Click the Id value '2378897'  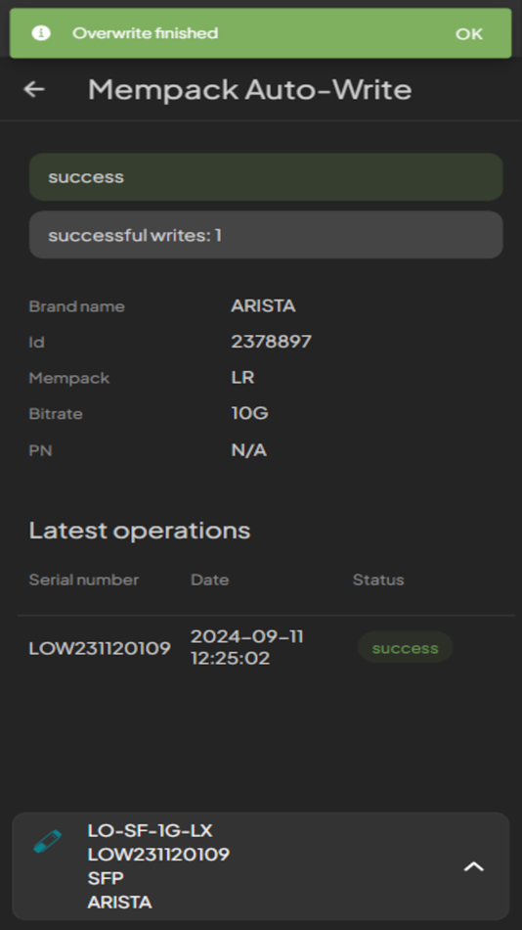[272, 342]
